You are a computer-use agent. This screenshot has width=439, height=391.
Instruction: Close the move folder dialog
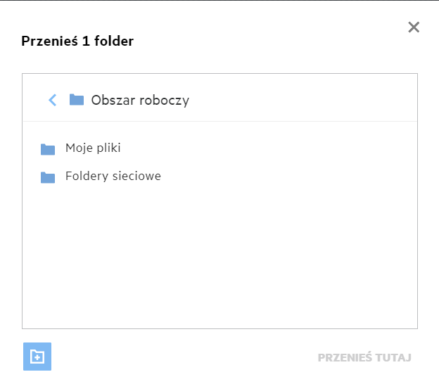click(x=414, y=27)
